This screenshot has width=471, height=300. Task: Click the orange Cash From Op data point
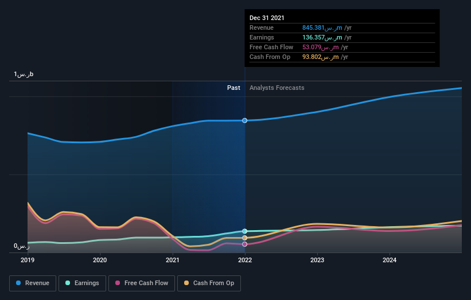[245, 238]
